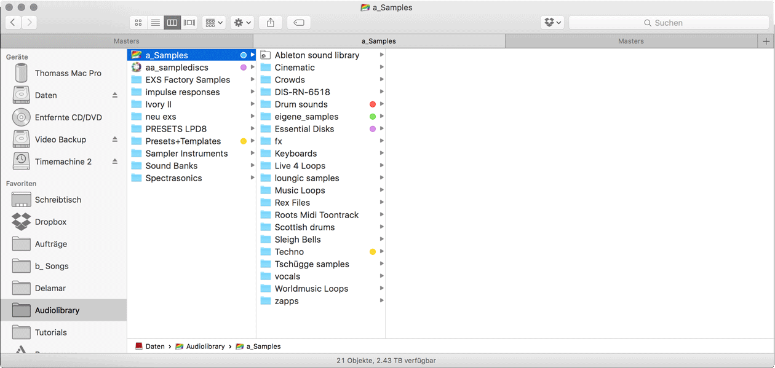Select the Worldmusic Loops row
The width and height of the screenshot is (775, 368).
click(321, 289)
